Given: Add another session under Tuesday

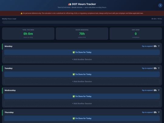Looking at the screenshot, I should (82, 81).
